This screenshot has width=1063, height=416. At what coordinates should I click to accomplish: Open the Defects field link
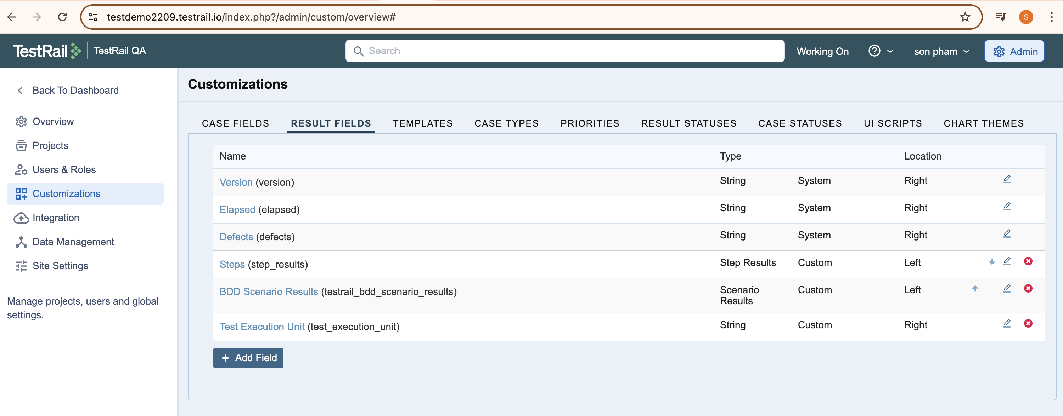(236, 236)
